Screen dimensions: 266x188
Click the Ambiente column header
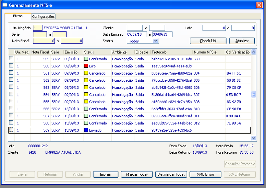click(x=123, y=52)
